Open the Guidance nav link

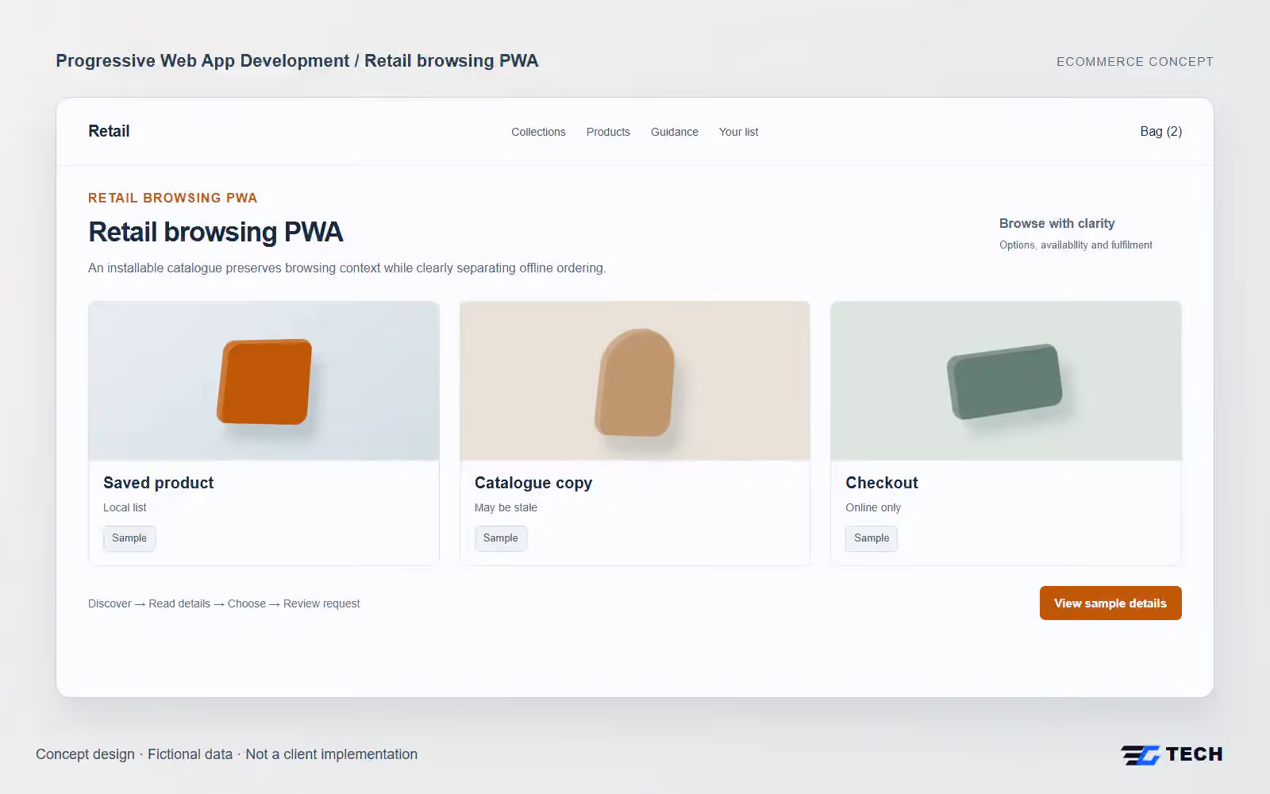tap(675, 132)
